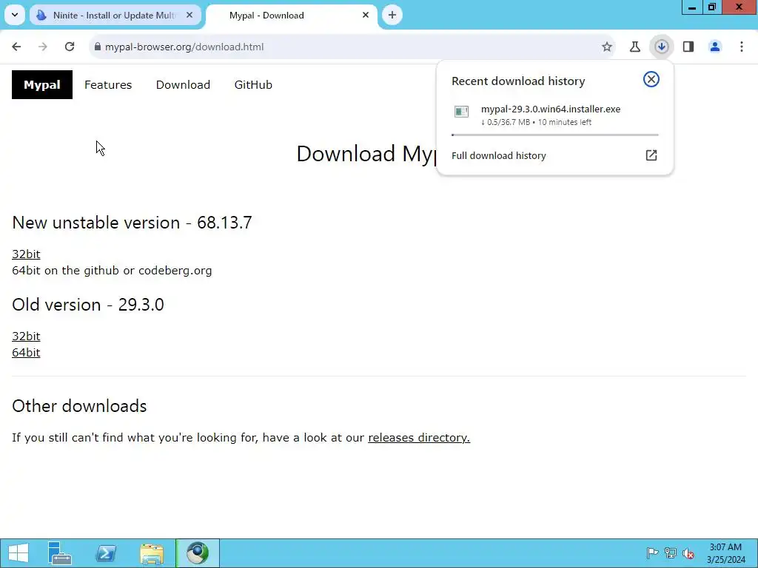Open the Windows Start button
This screenshot has width=758, height=568.
tap(19, 553)
